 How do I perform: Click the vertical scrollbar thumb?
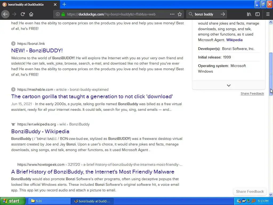pyautogui.click(x=271, y=74)
